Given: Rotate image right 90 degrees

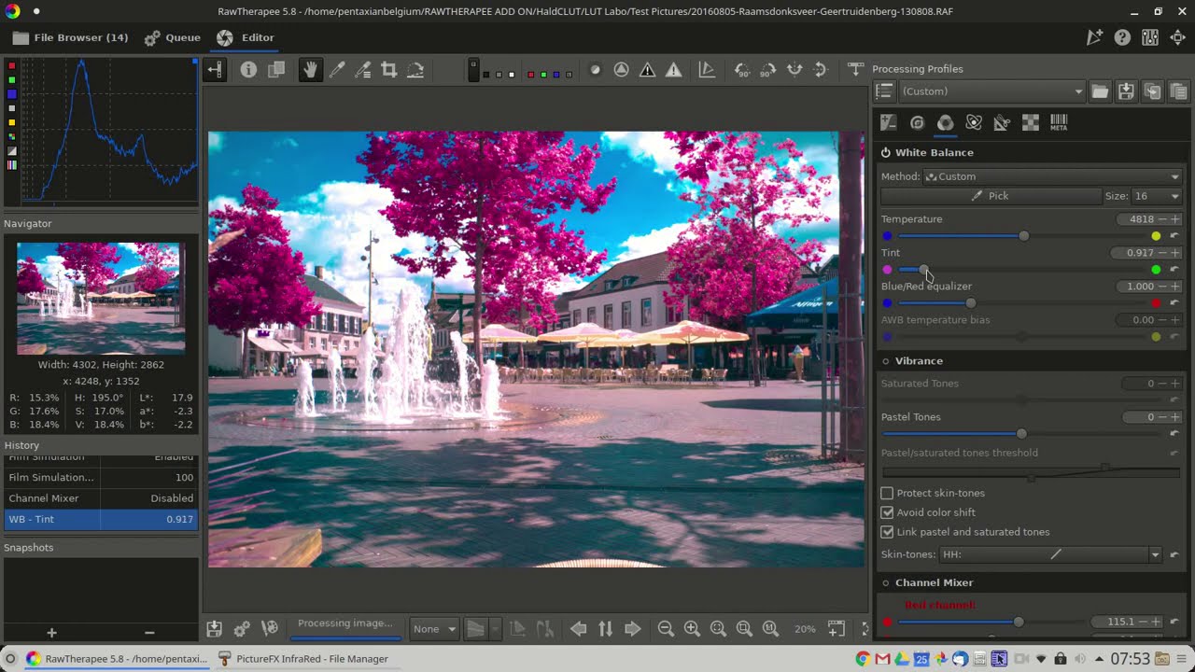Looking at the screenshot, I should click(x=768, y=70).
